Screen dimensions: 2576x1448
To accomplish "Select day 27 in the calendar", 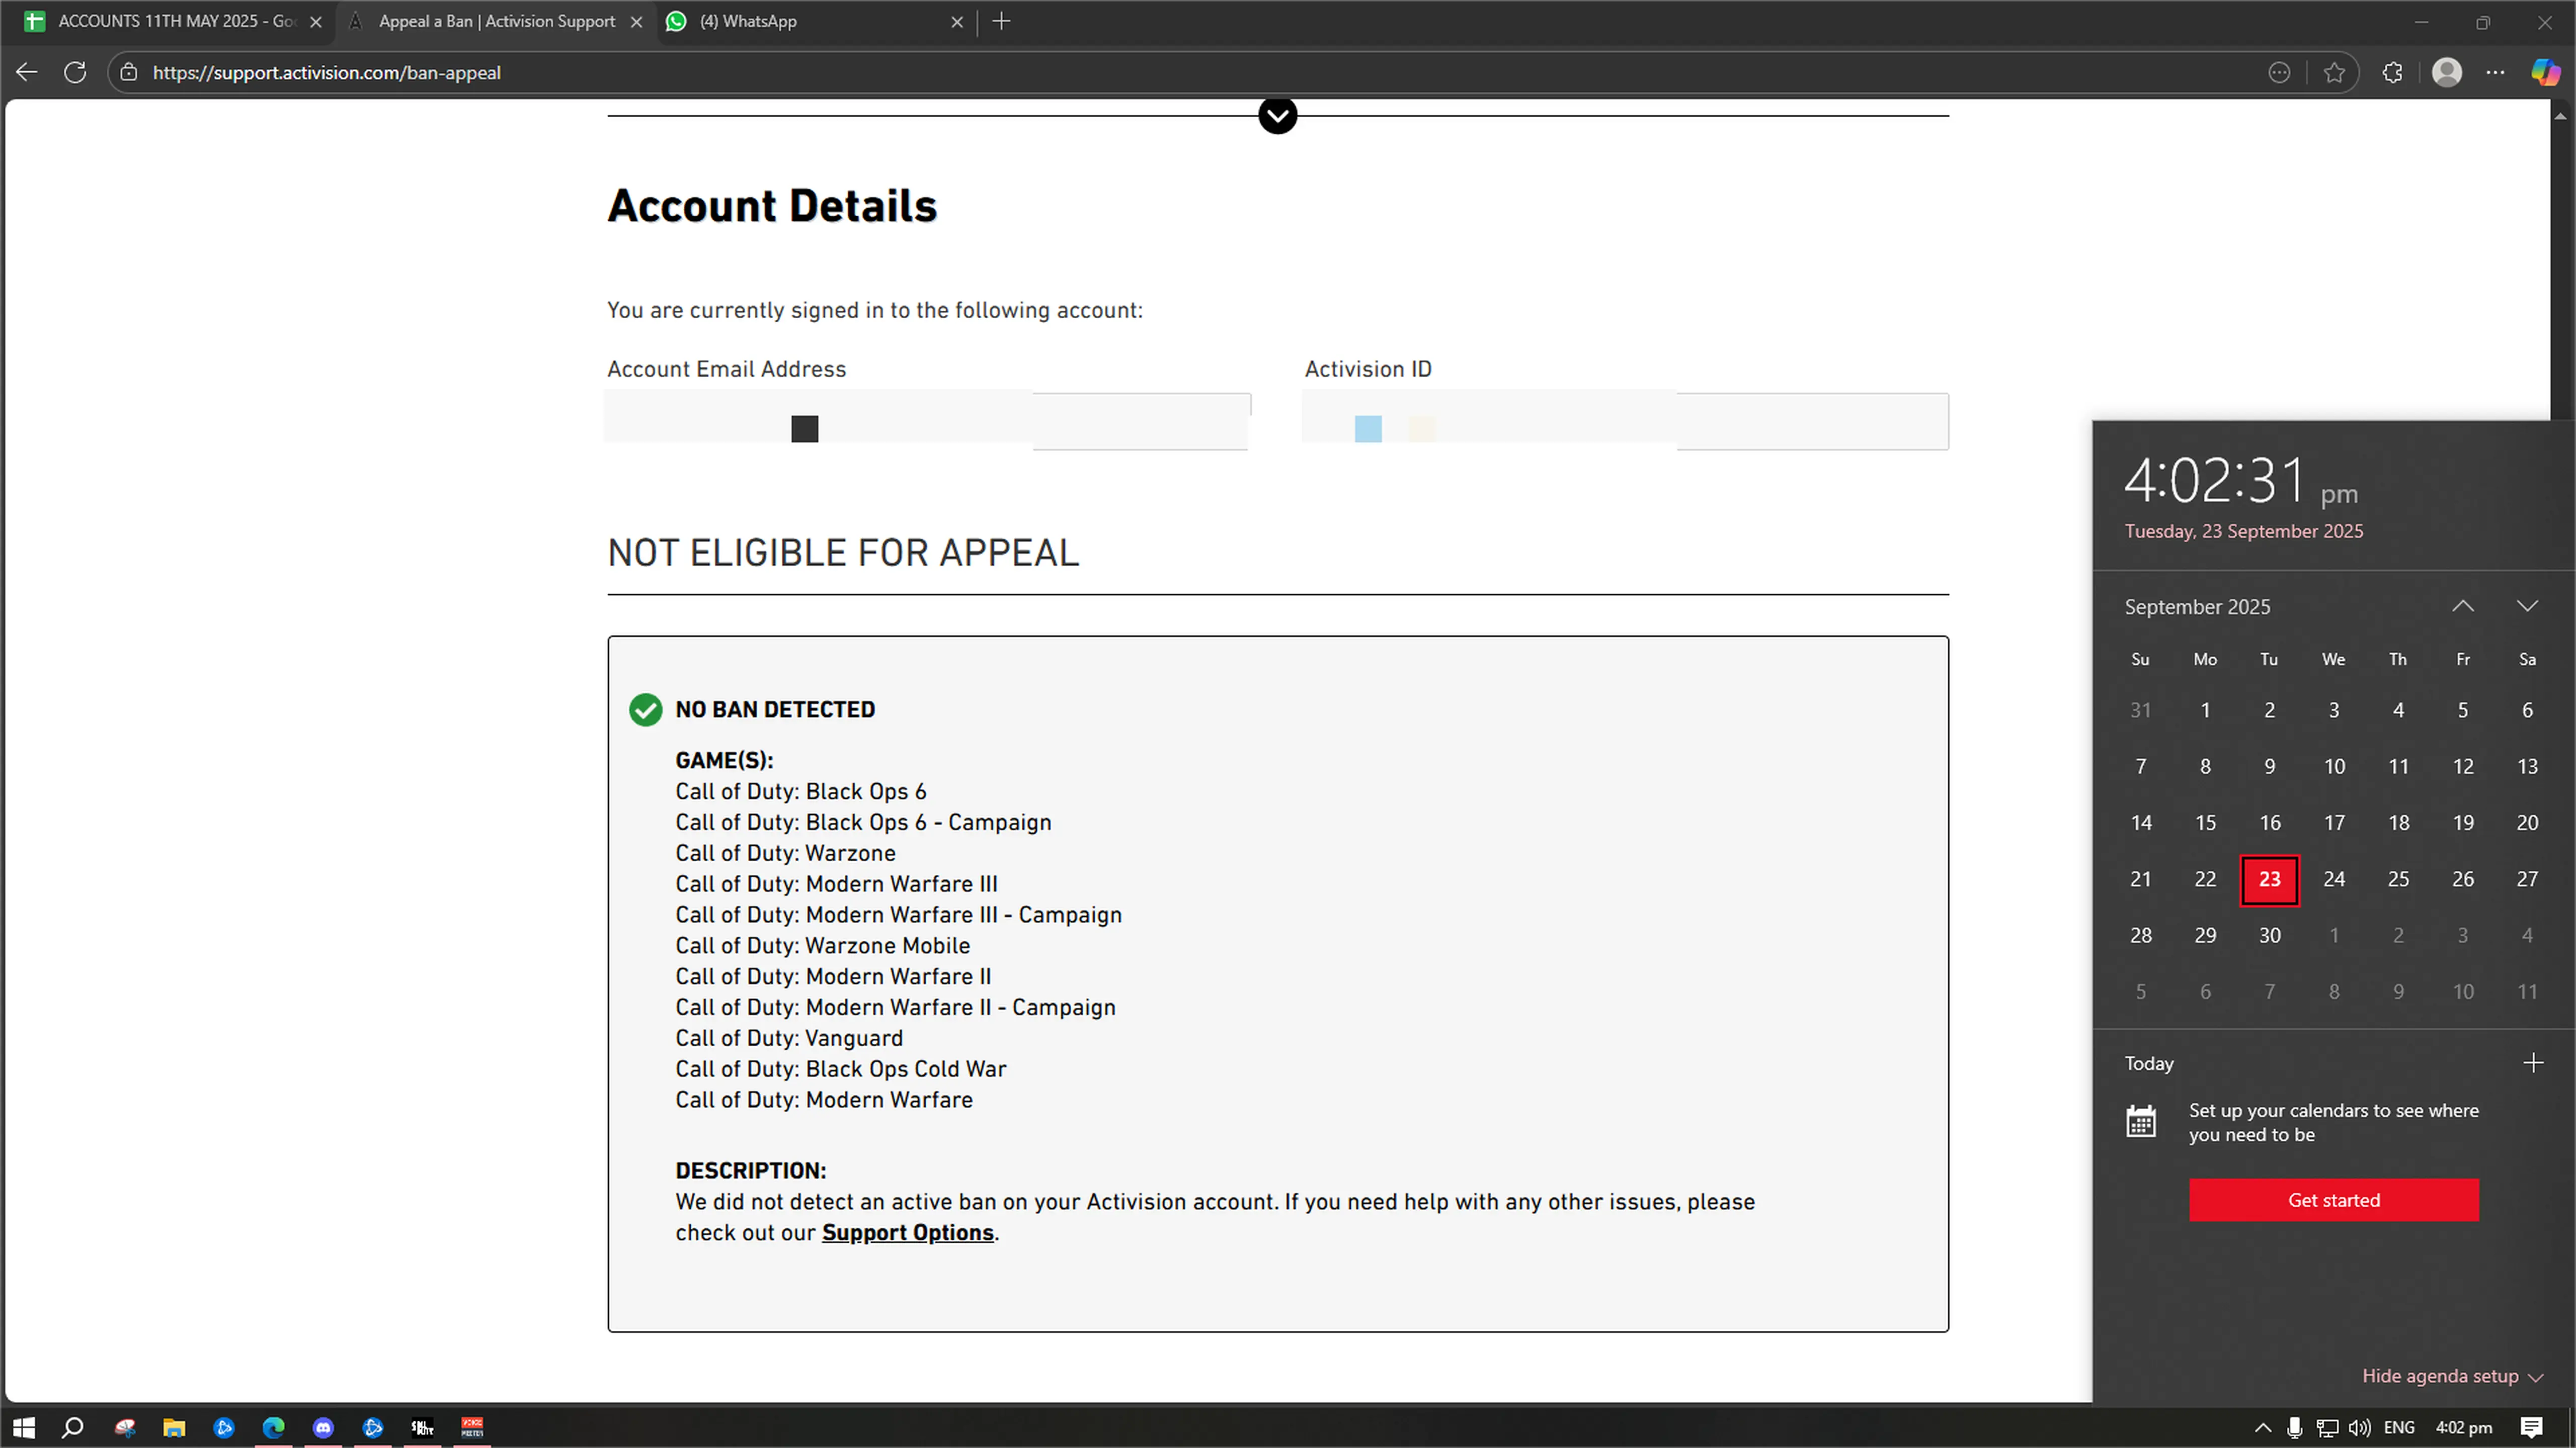I will click(x=2527, y=879).
